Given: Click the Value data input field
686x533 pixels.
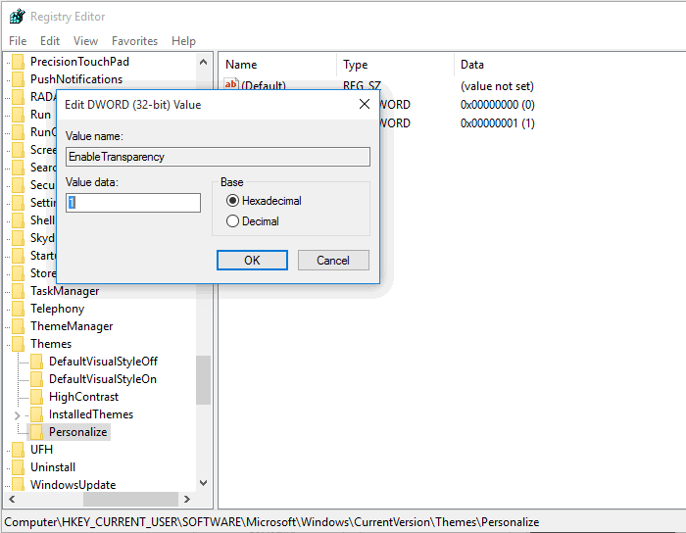Looking at the screenshot, I should pos(133,203).
